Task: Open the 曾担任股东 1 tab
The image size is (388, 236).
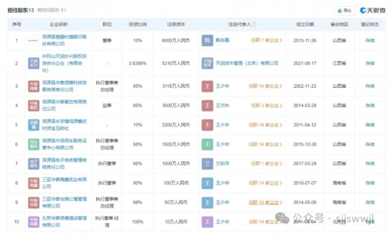Action: [x=52, y=10]
